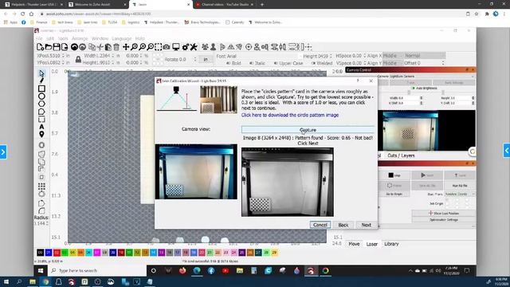Click the Windows Start button on taskbar
This screenshot has height=287, width=510.
[x=41, y=270]
